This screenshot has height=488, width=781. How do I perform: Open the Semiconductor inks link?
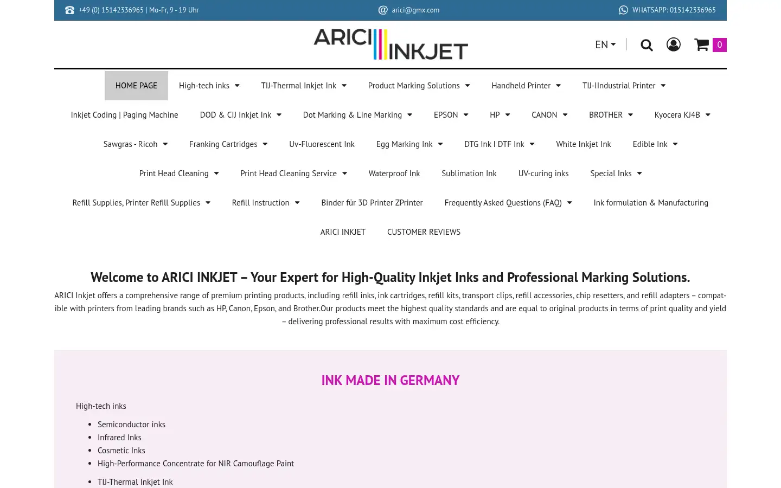(x=131, y=425)
